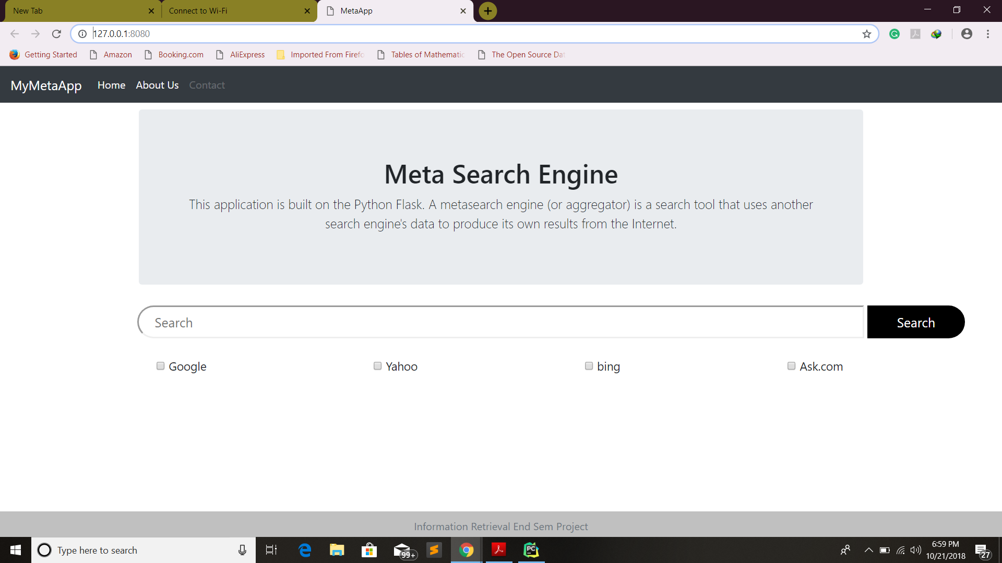Enable the Google search engine checkbox
Viewport: 1002px width, 563px height.
coord(160,366)
